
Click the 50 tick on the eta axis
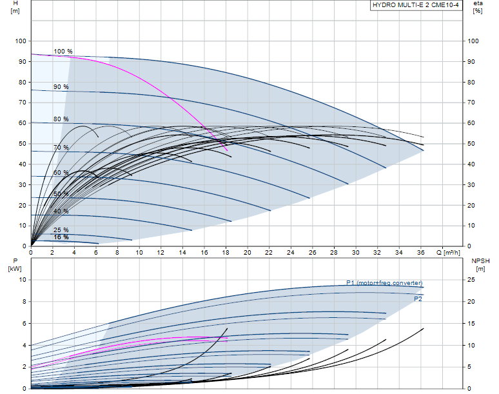point(471,144)
